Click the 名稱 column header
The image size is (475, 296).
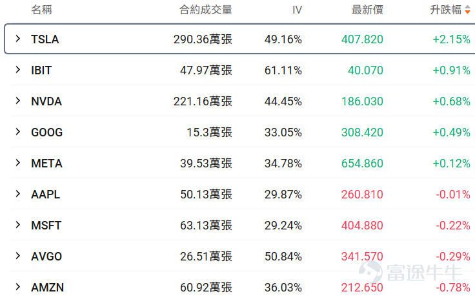pyautogui.click(x=41, y=10)
